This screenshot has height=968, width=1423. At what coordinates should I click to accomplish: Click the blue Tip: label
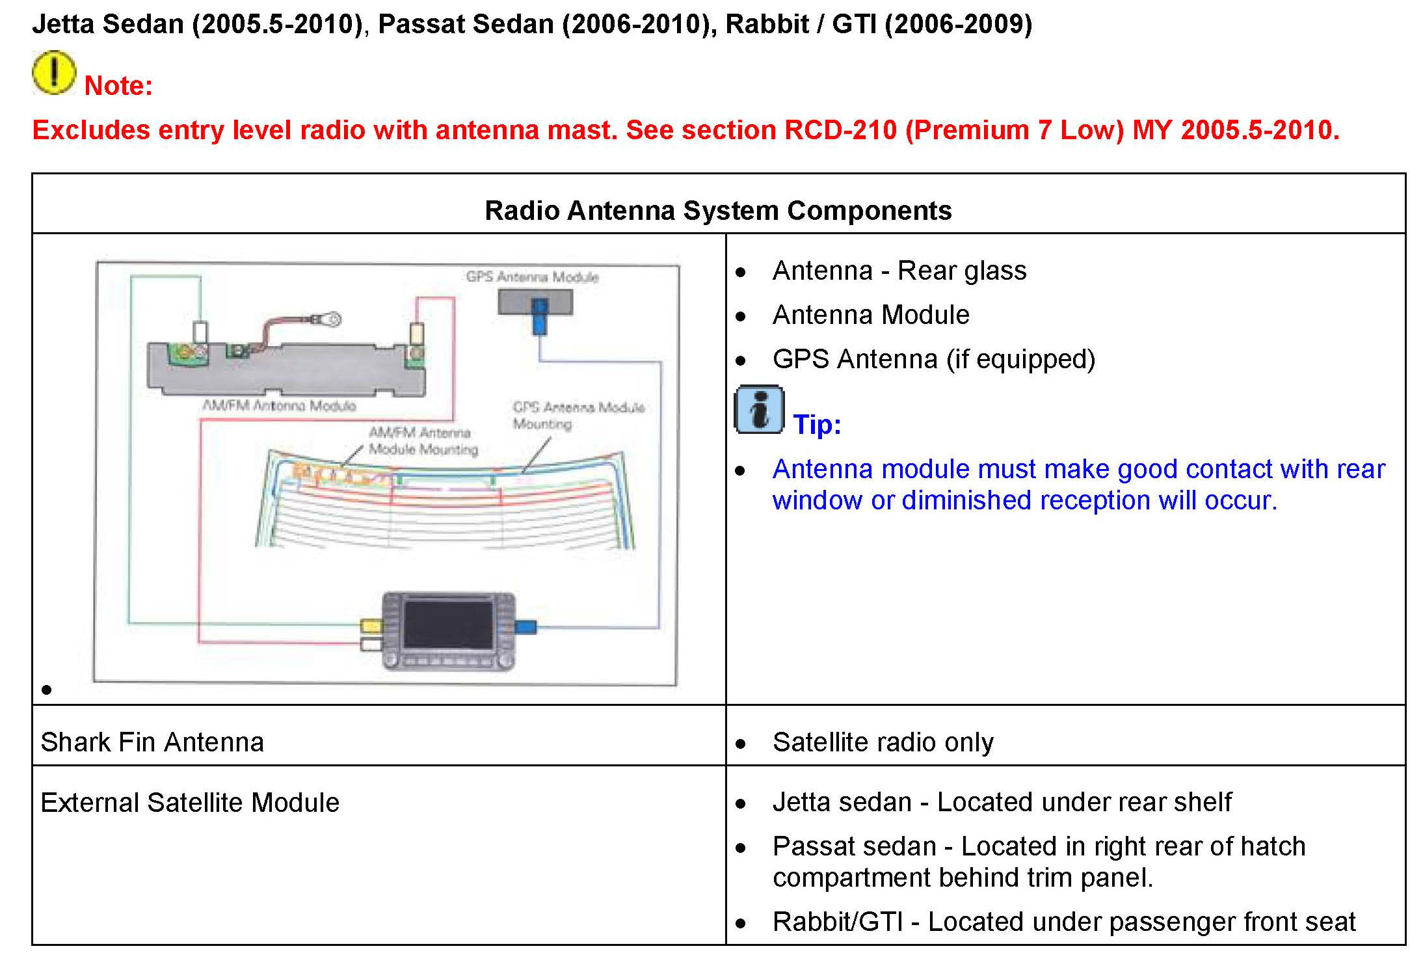(817, 425)
